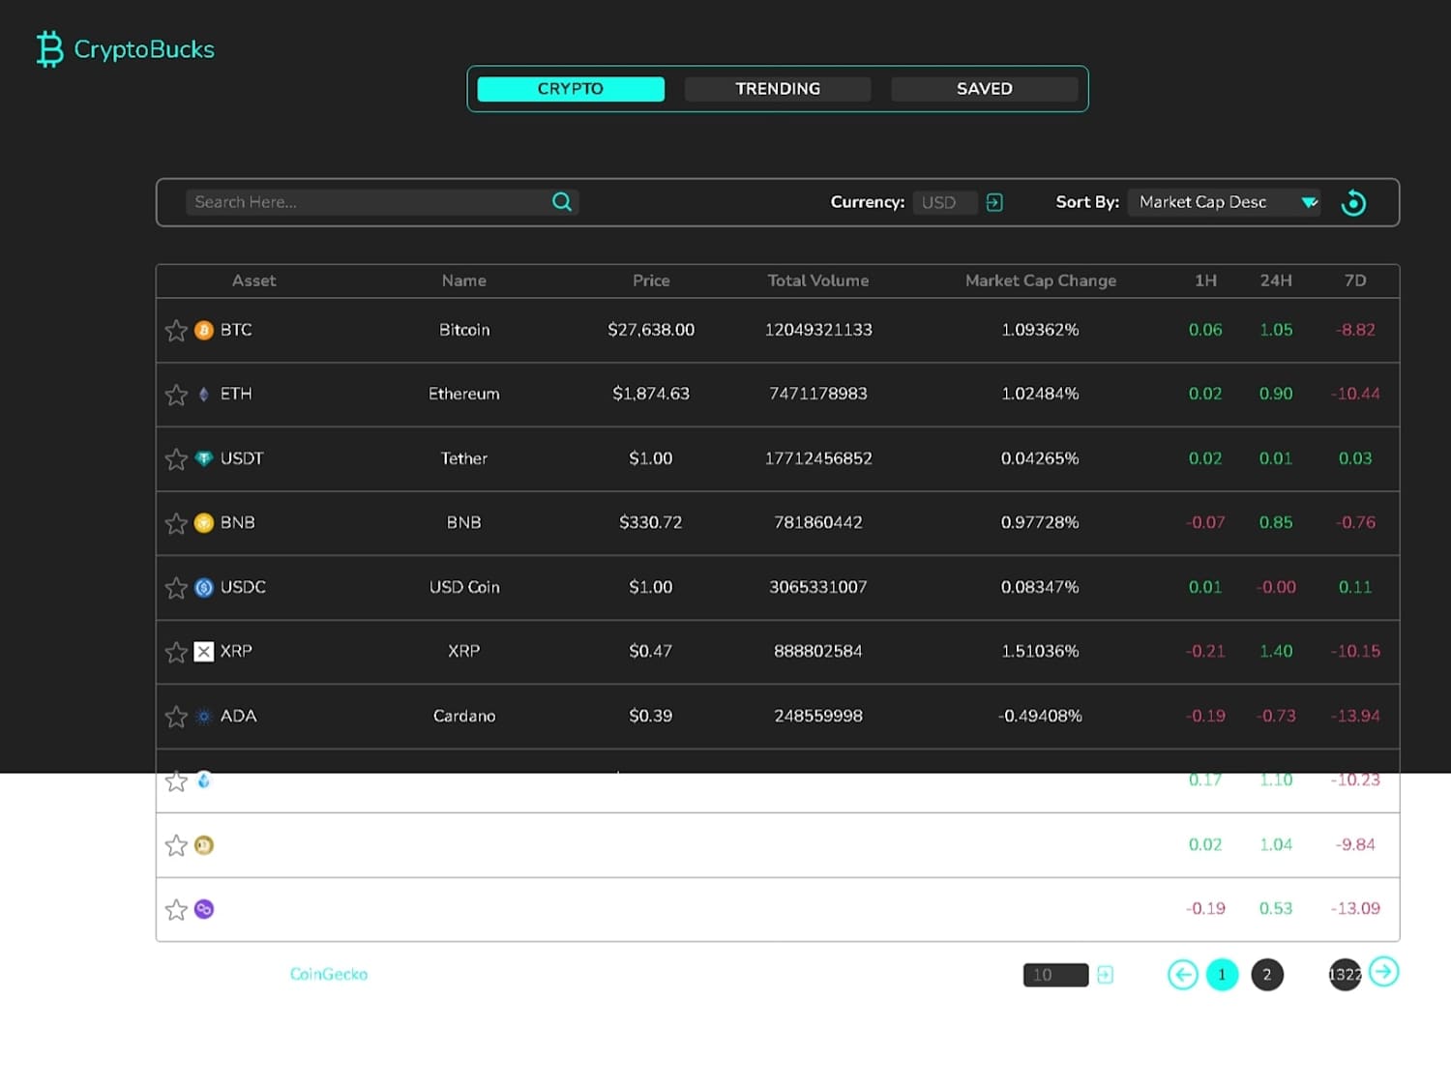This screenshot has width=1451, height=1088.
Task: Click the Cardano dotted icon
Action: pos(204,716)
